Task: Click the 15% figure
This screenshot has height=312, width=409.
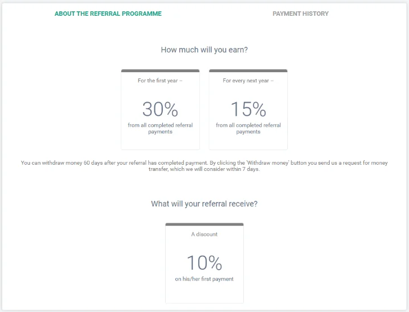Action: 248,108
